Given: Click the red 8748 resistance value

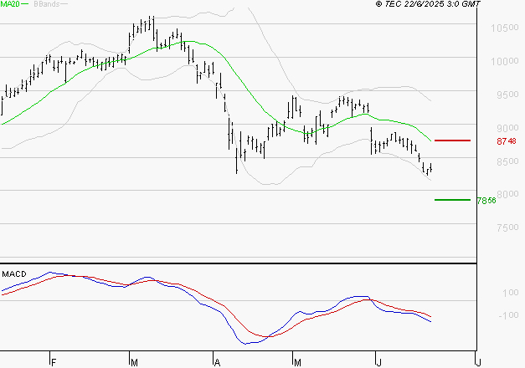Looking at the screenshot, I should (x=507, y=141).
